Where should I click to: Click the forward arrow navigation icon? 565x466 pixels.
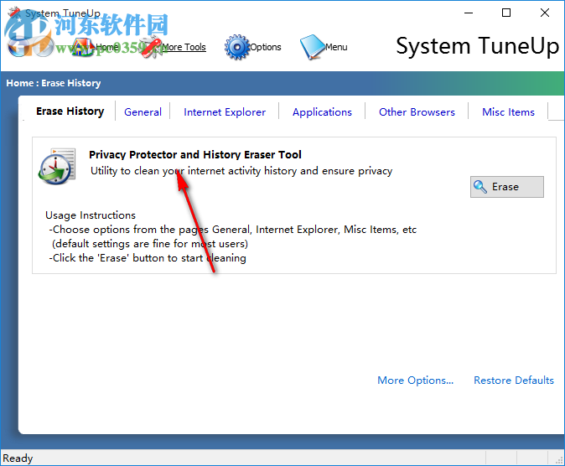pyautogui.click(x=44, y=47)
